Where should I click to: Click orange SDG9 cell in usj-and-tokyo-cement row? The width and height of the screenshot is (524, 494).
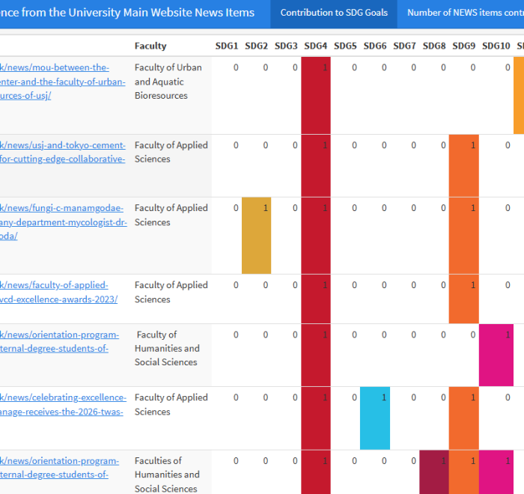pos(463,165)
